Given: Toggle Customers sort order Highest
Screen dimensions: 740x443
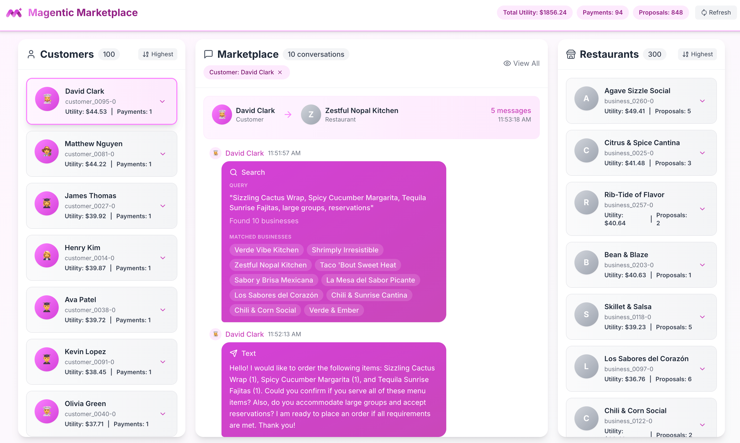Looking at the screenshot, I should (158, 54).
